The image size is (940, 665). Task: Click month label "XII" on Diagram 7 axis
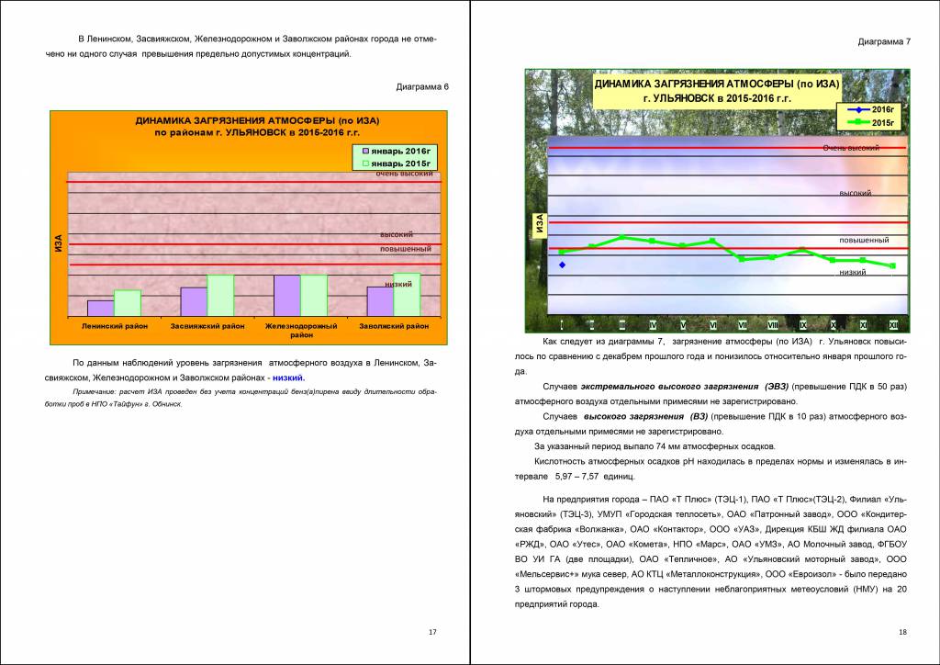point(894,325)
